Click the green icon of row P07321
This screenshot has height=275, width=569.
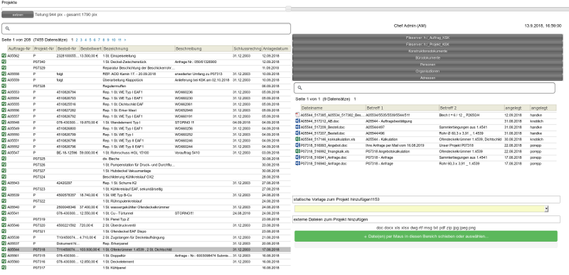(x=4, y=231)
